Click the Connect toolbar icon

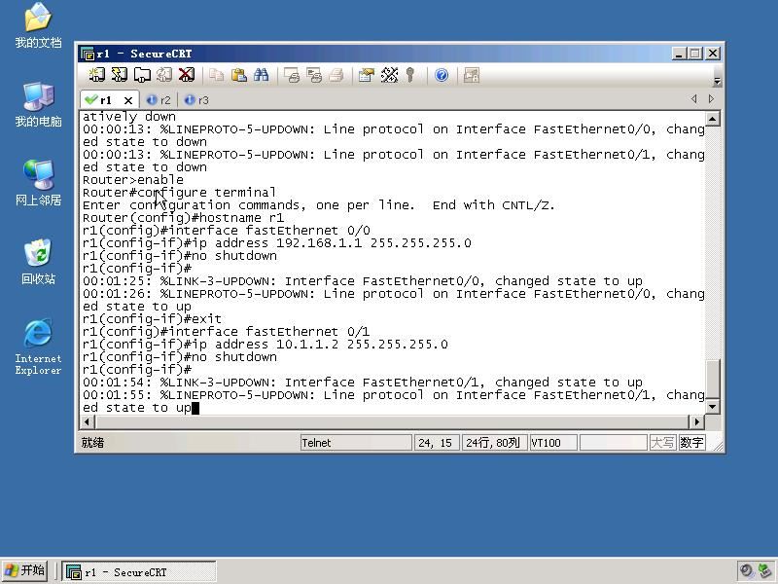(96, 75)
